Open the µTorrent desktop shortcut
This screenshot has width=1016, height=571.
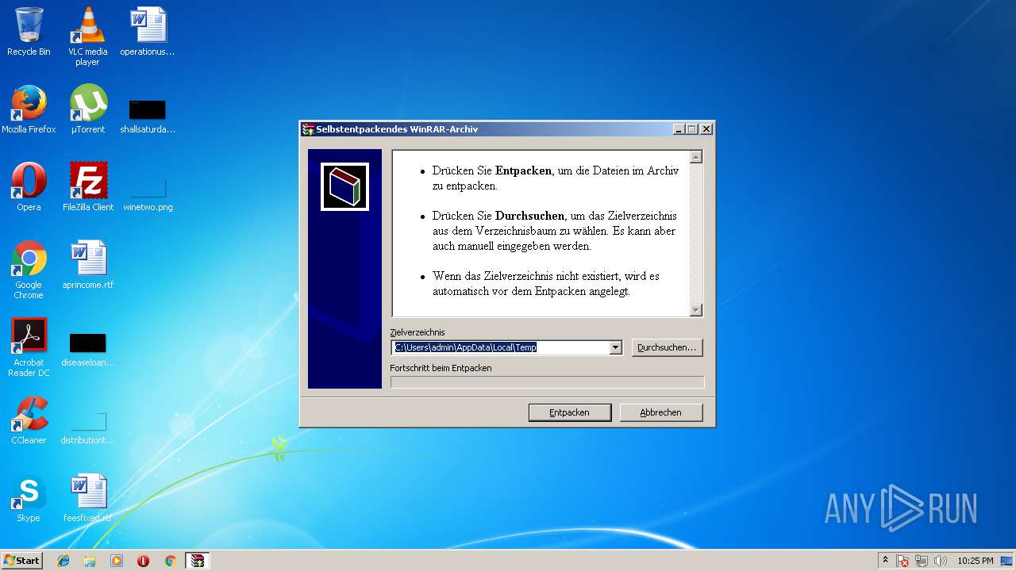[87, 109]
